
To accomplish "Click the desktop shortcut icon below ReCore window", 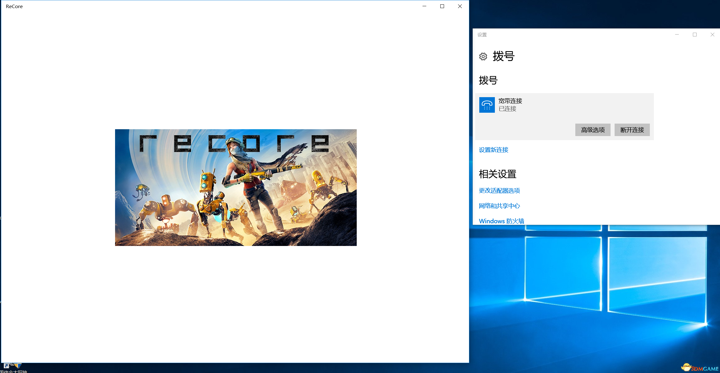I will pyautogui.click(x=12, y=366).
